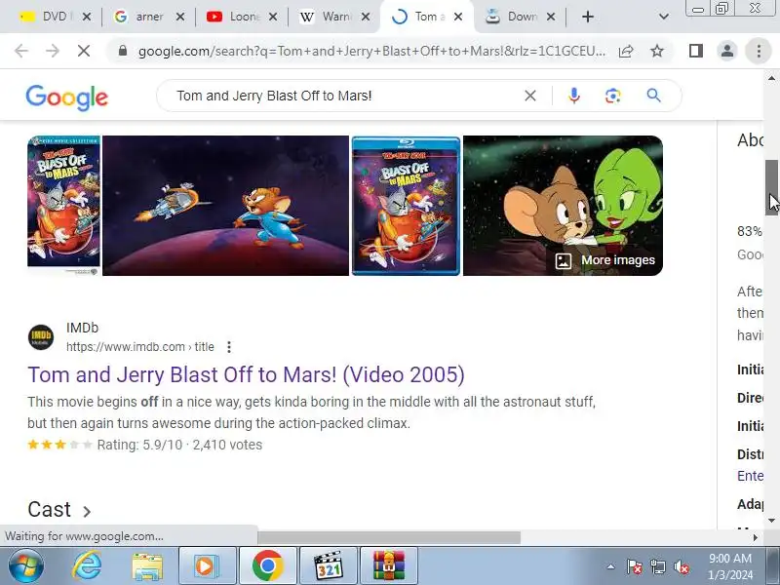This screenshot has width=780, height=585.
Task: Open the Action Center flag icon
Action: click(635, 566)
